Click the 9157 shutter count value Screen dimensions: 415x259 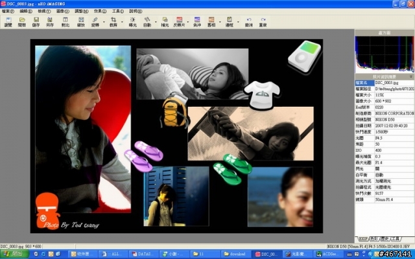pos(379,194)
